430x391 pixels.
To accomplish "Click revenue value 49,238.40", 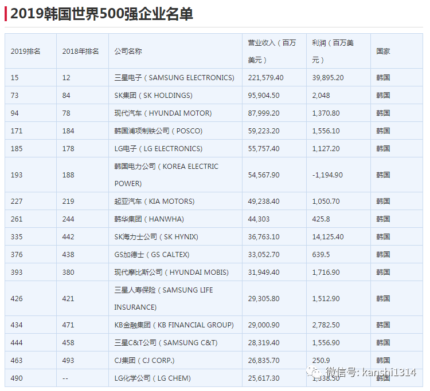I will pos(264,202).
